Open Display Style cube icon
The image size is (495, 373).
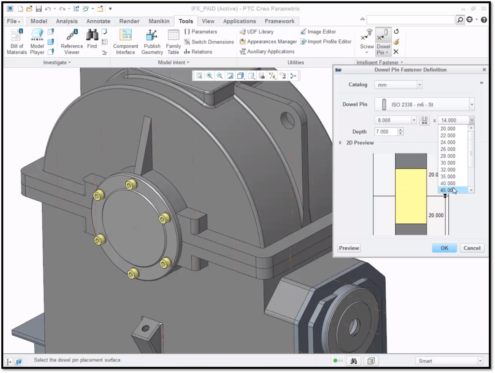point(241,76)
